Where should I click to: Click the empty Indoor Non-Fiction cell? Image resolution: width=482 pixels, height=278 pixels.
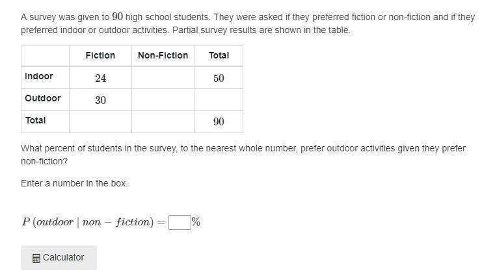pos(163,77)
